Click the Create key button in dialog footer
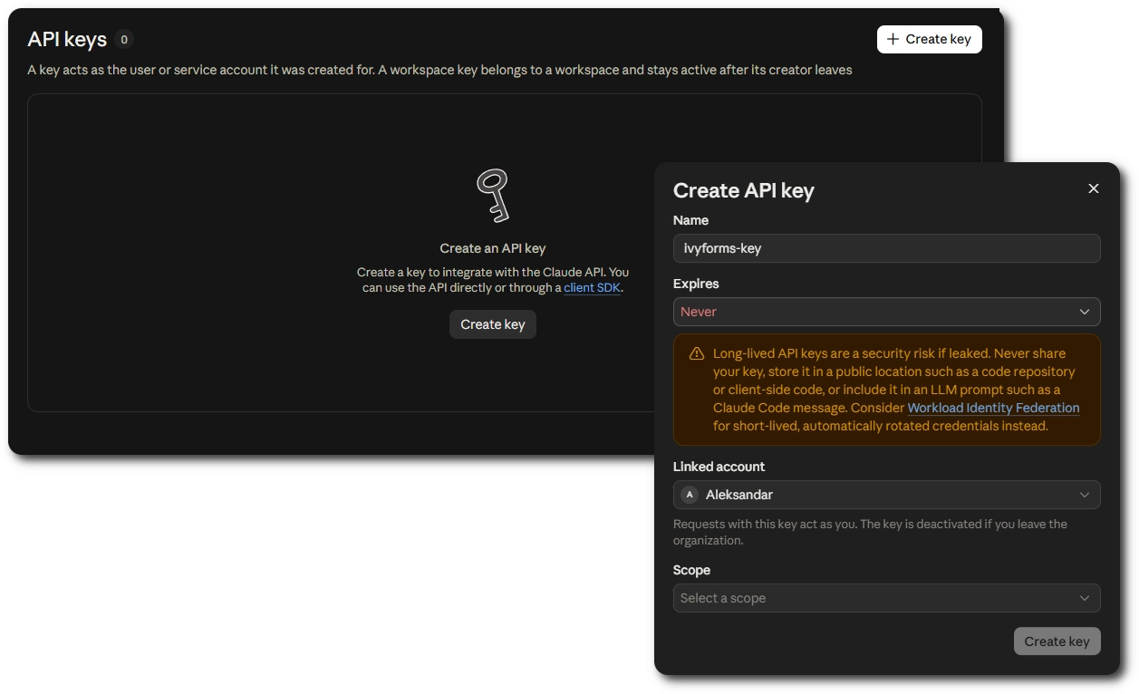 1057,641
